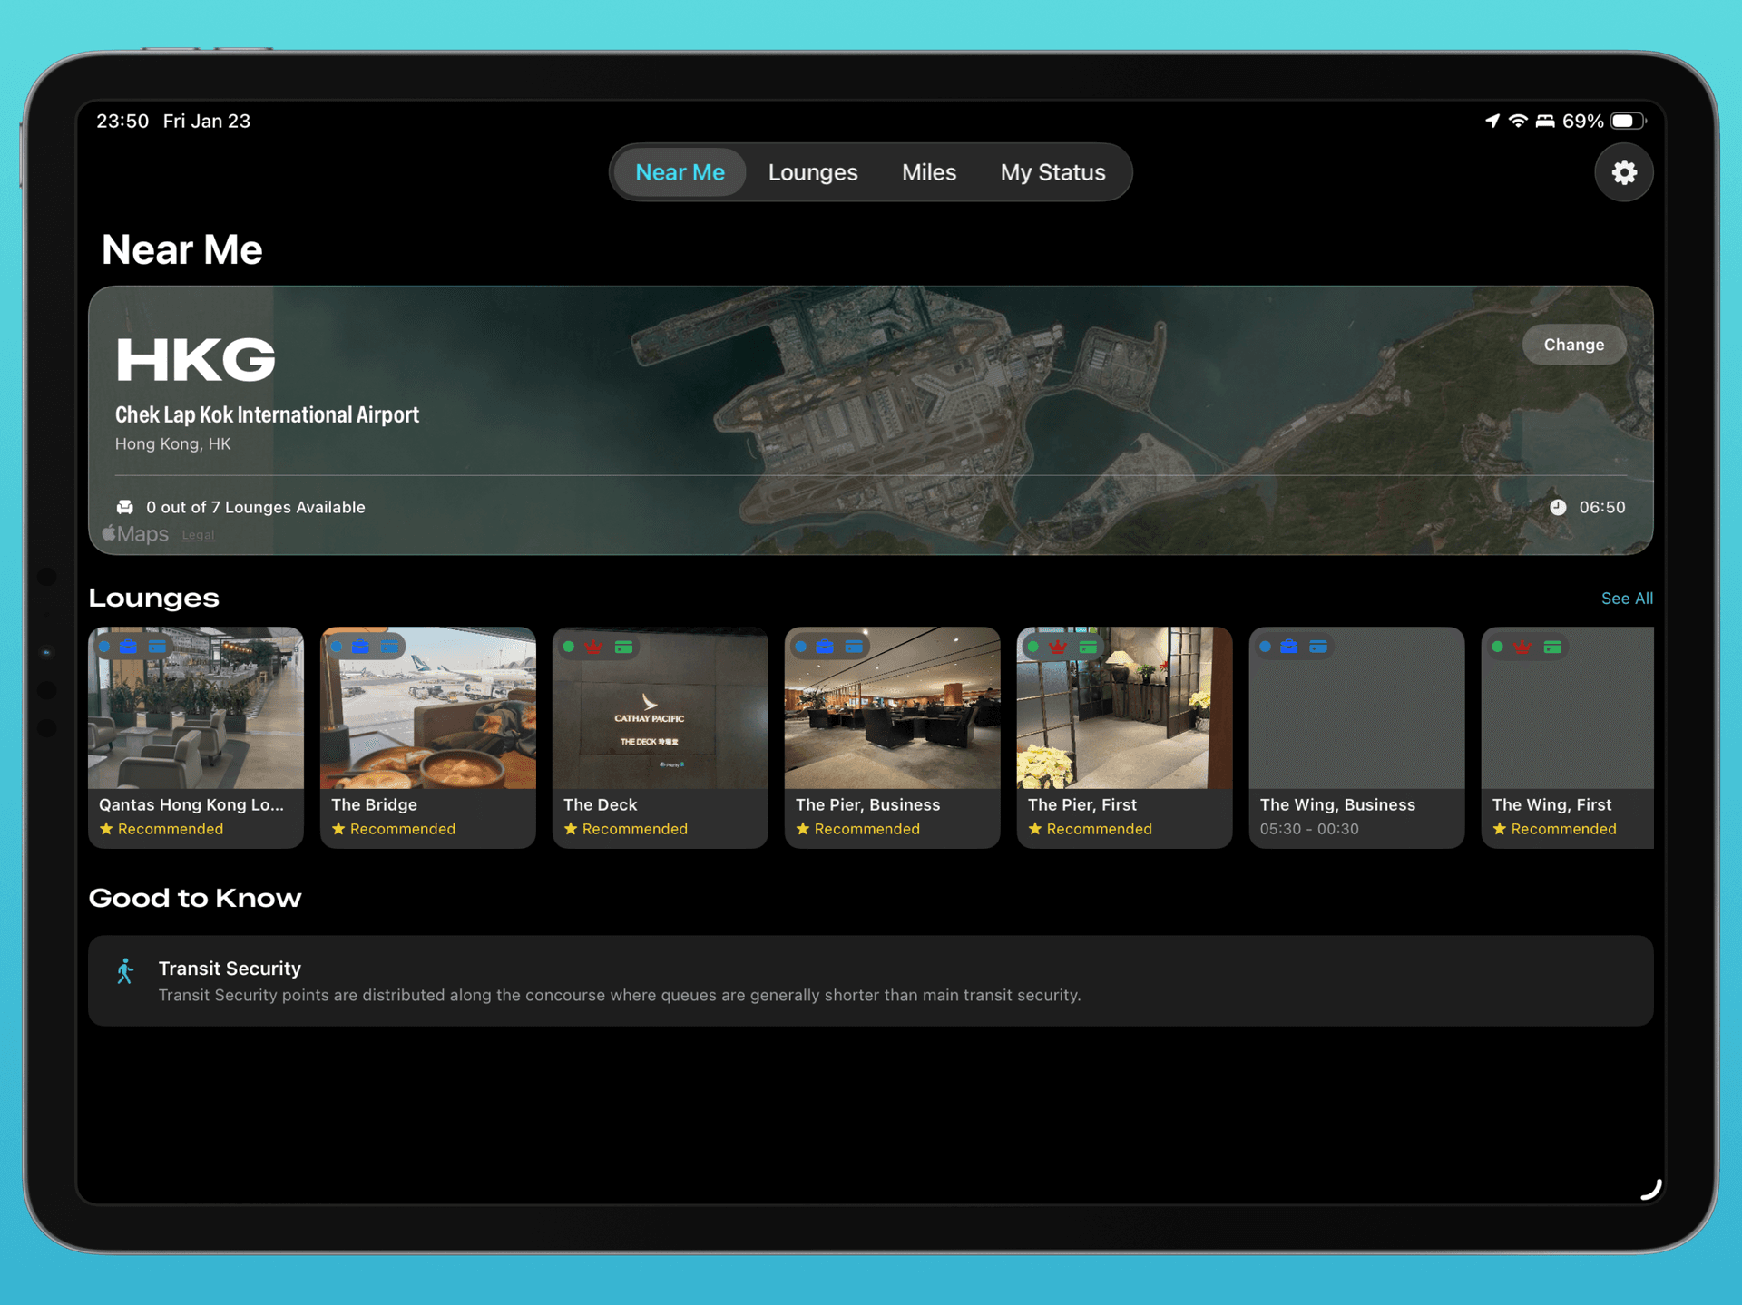
Task: Open See All lounges link
Action: point(1626,599)
